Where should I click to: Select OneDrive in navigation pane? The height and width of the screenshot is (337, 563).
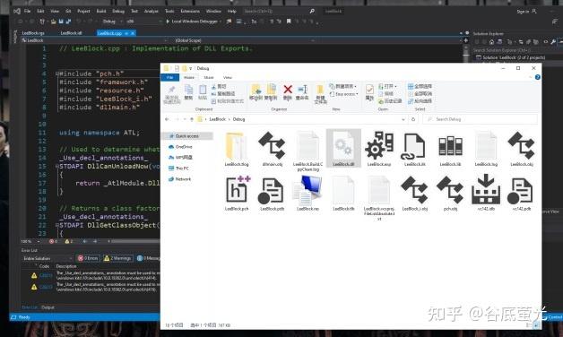180,147
